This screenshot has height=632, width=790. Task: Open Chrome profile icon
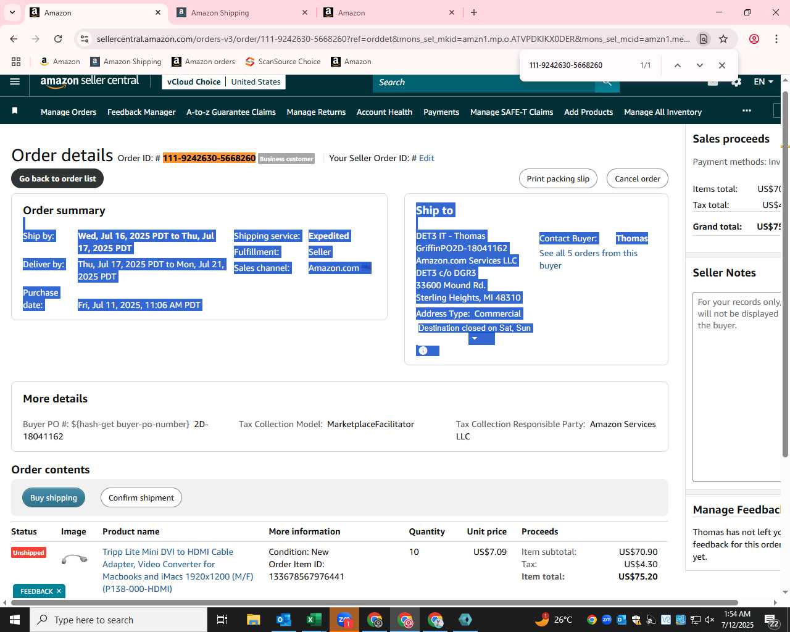[x=754, y=39]
